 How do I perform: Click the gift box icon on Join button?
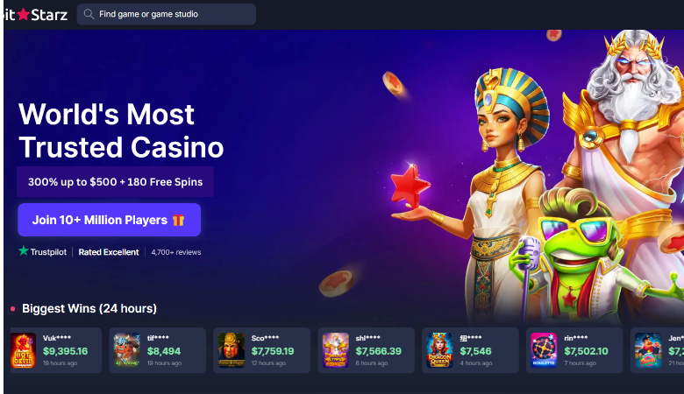[x=178, y=220]
